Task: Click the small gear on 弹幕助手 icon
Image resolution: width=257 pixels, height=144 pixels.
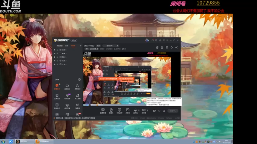Action: 59,84
